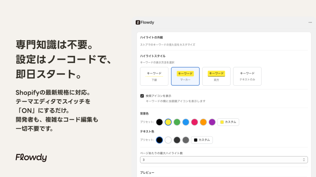
Task: Choose the orange background color preset
Action: point(203,122)
